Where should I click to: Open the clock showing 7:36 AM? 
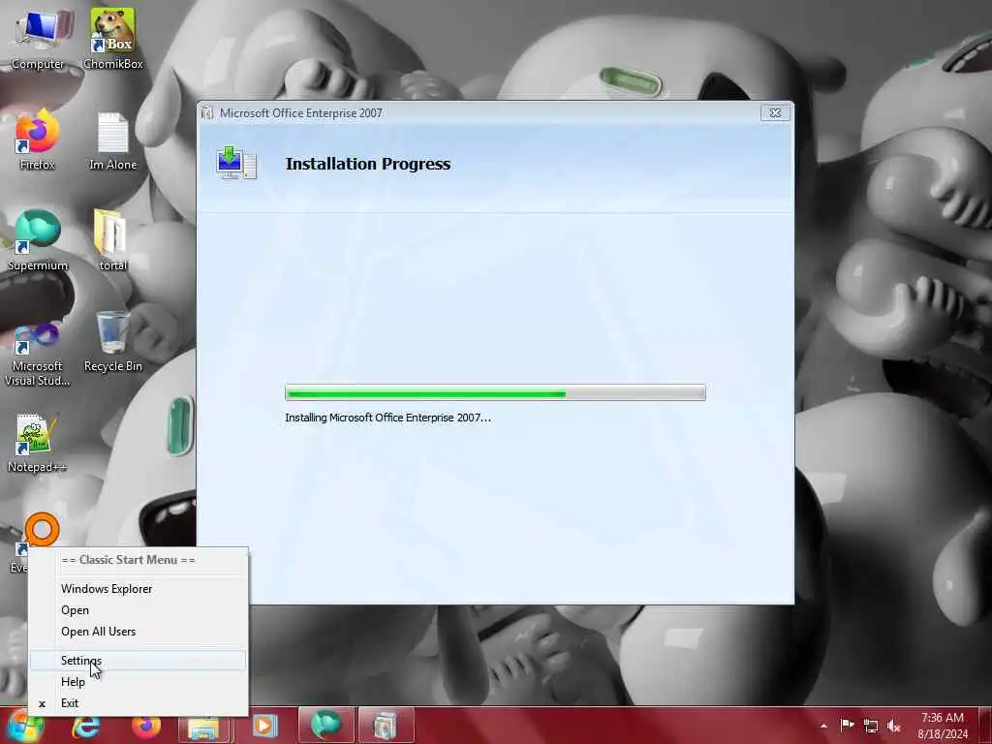point(942,726)
